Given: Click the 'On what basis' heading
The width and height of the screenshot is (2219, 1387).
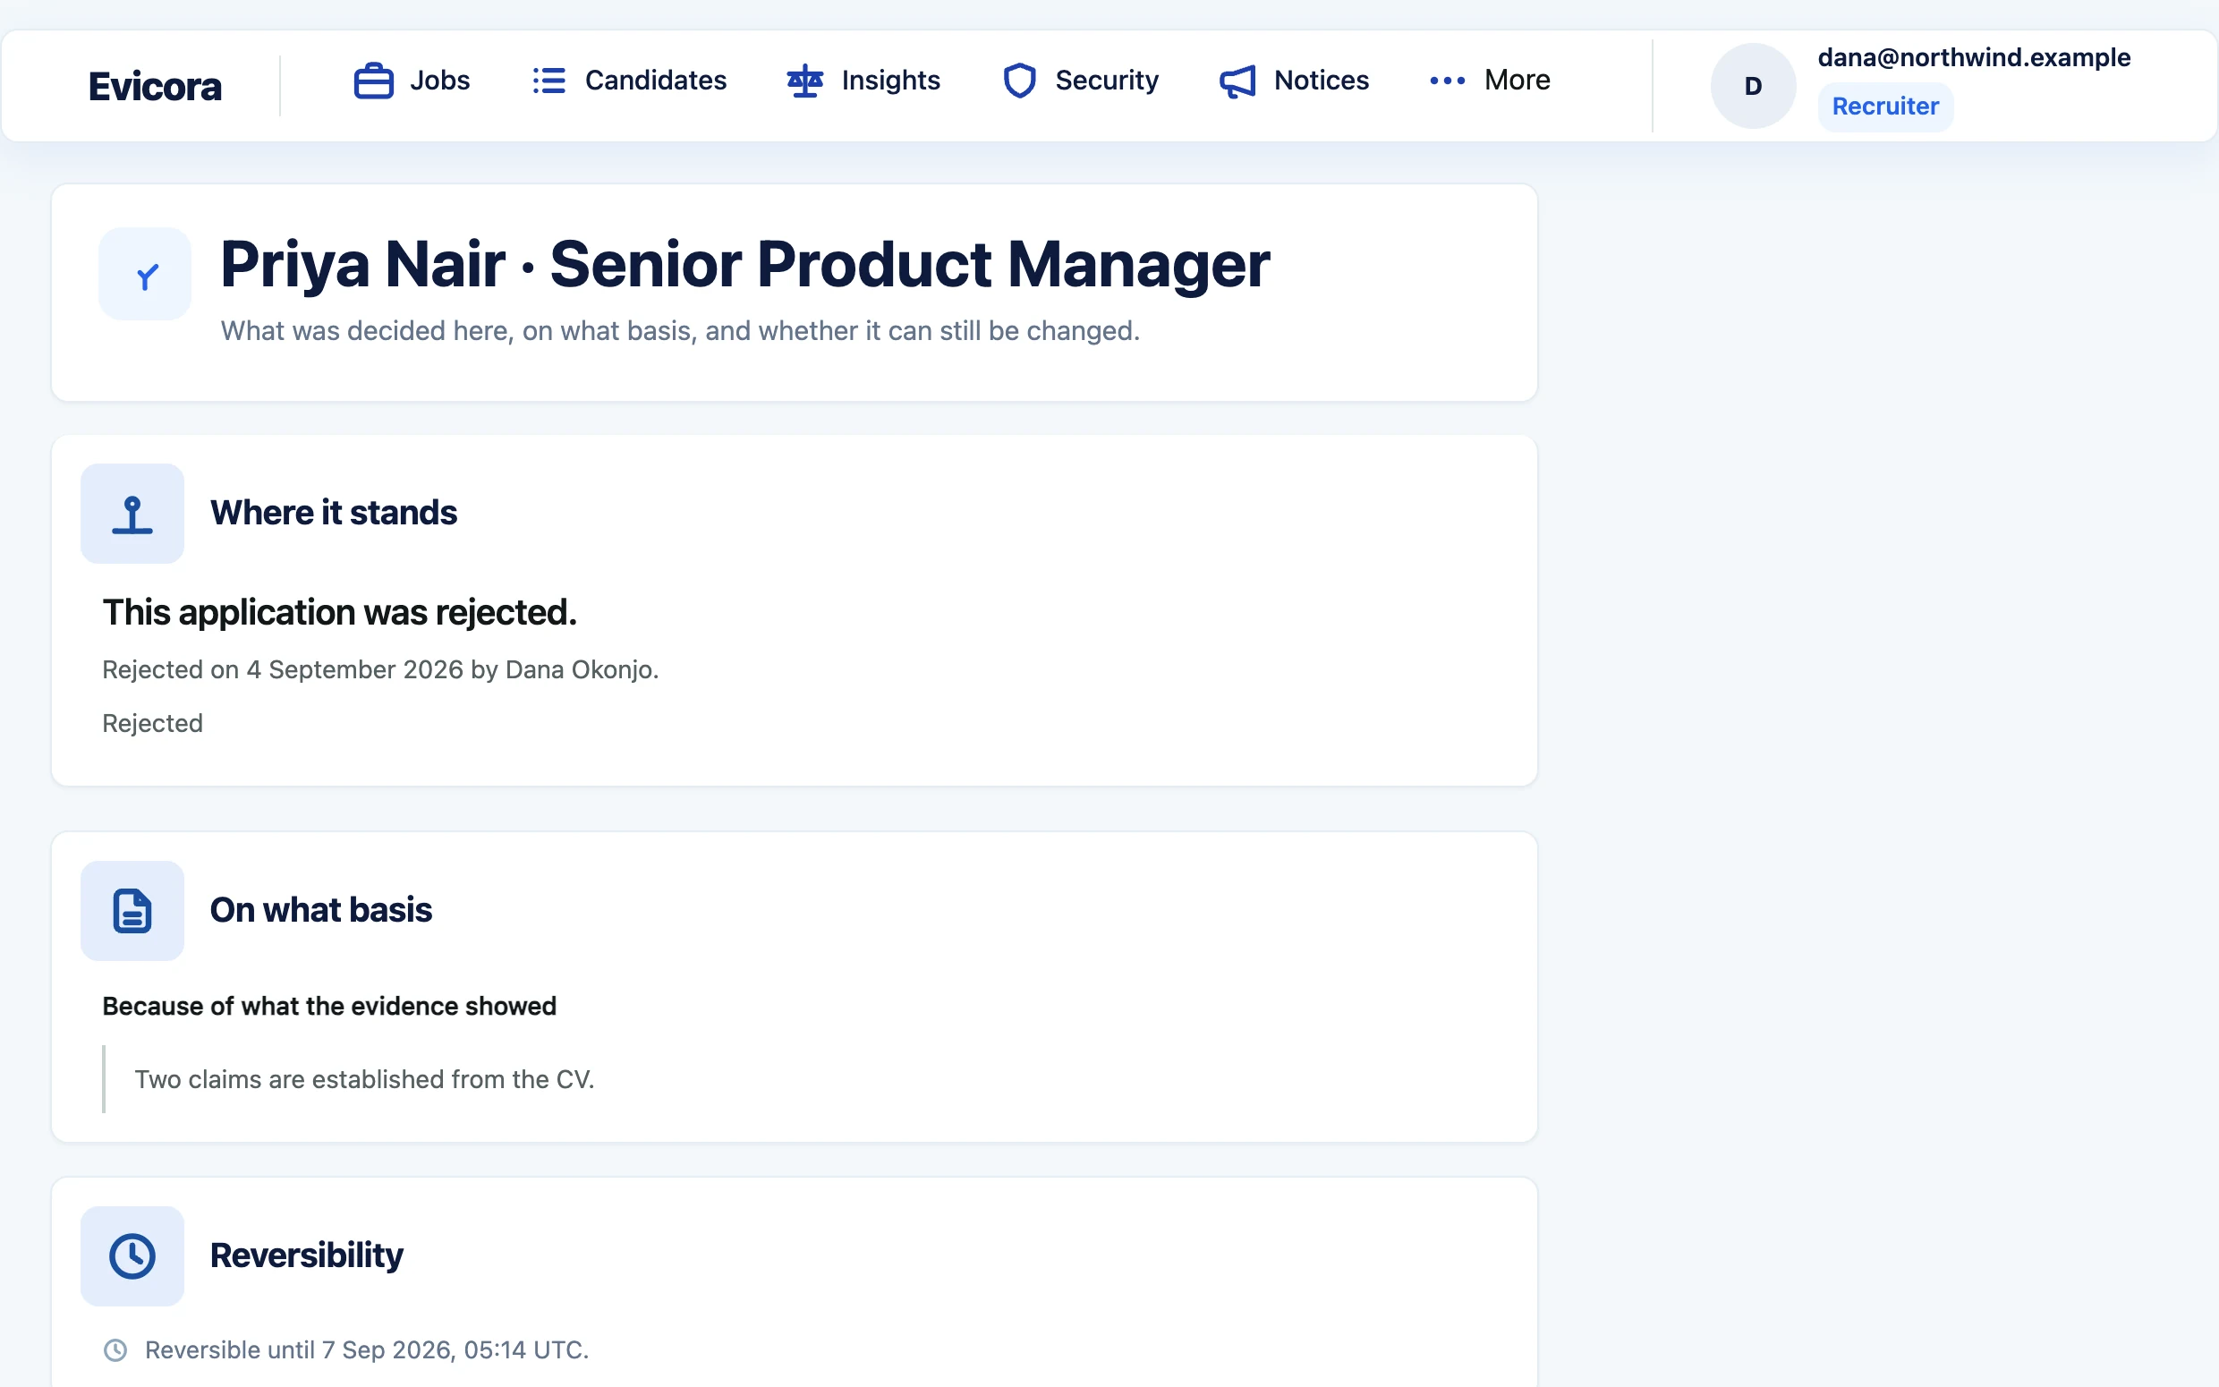Looking at the screenshot, I should (321, 910).
